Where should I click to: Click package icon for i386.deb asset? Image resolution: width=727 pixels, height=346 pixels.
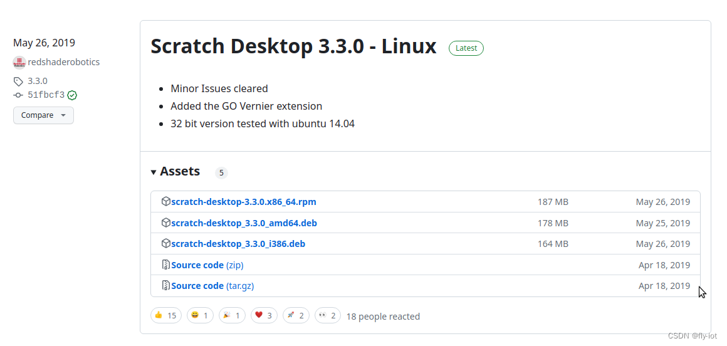[165, 243]
